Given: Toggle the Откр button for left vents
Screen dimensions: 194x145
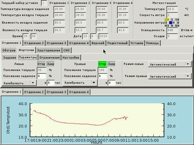Looking at the screenshot, I should [41, 64].
